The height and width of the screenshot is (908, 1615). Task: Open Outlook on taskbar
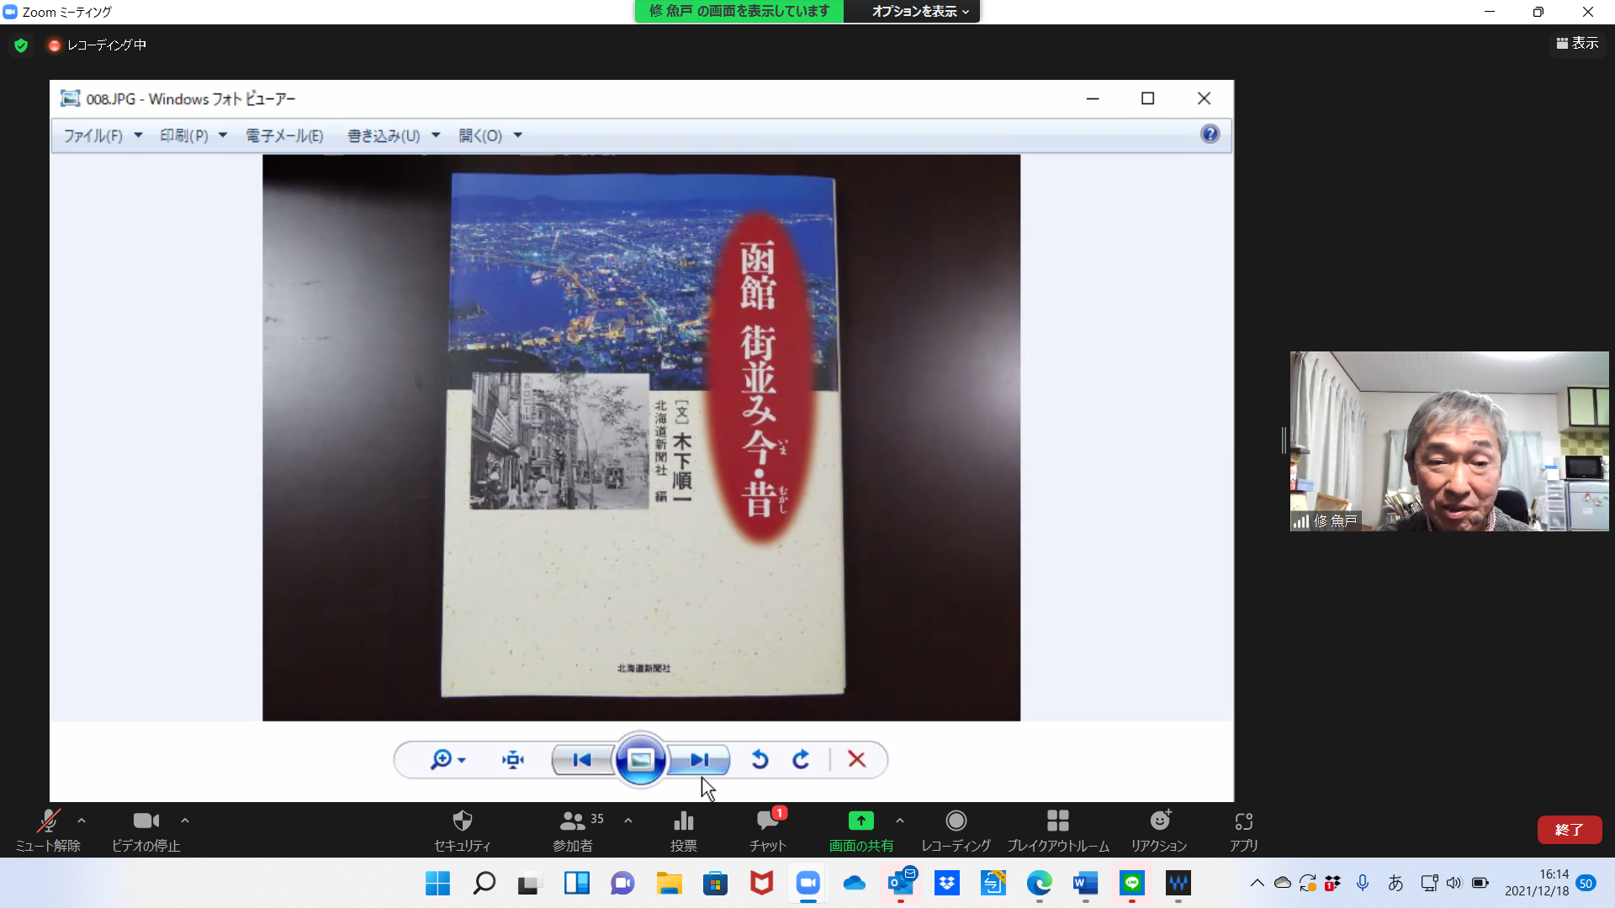(x=901, y=884)
